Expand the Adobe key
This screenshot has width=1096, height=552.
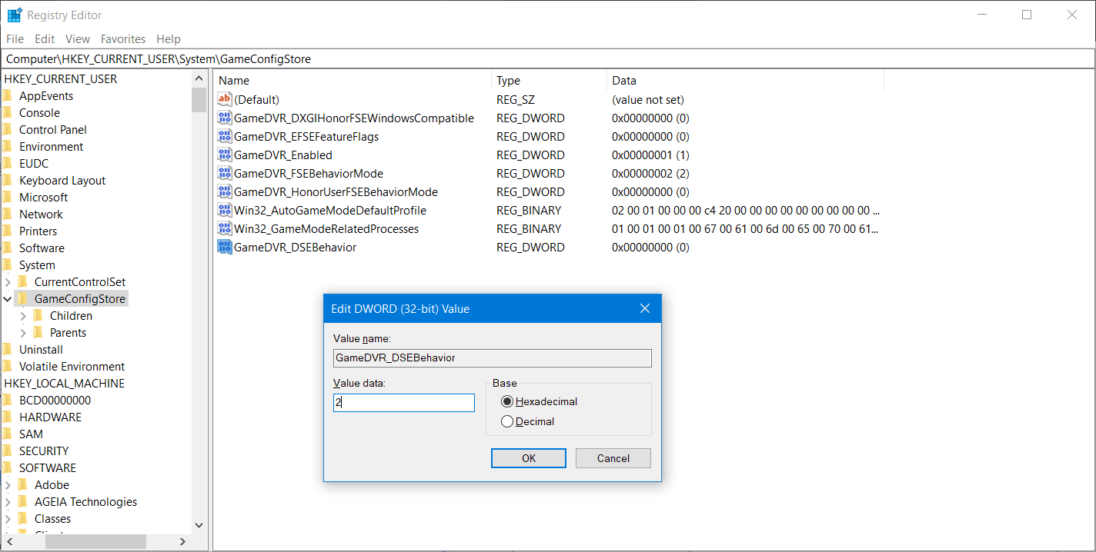8,485
